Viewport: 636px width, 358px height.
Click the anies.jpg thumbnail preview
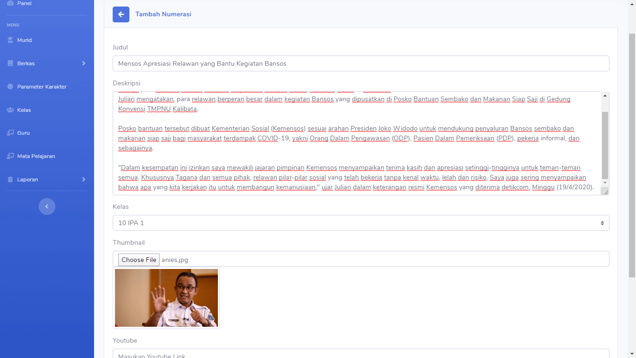point(166,298)
